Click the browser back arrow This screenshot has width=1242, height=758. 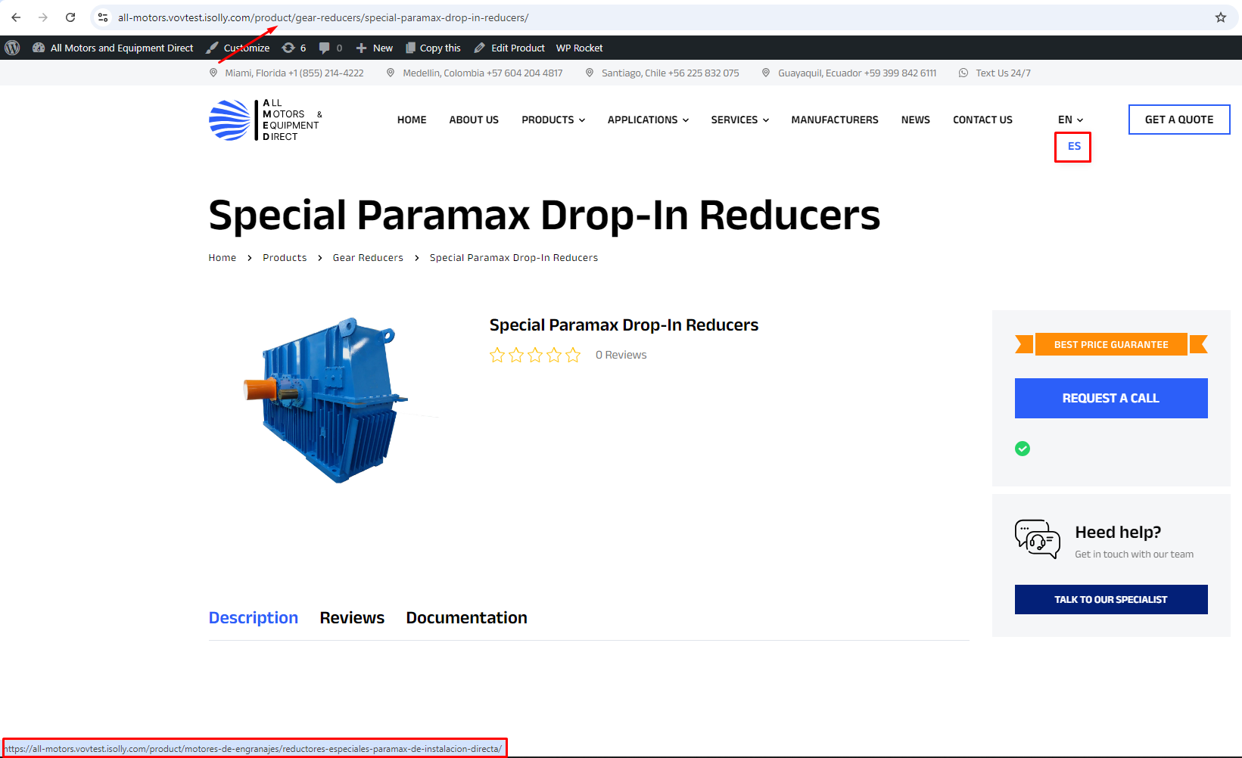tap(16, 17)
